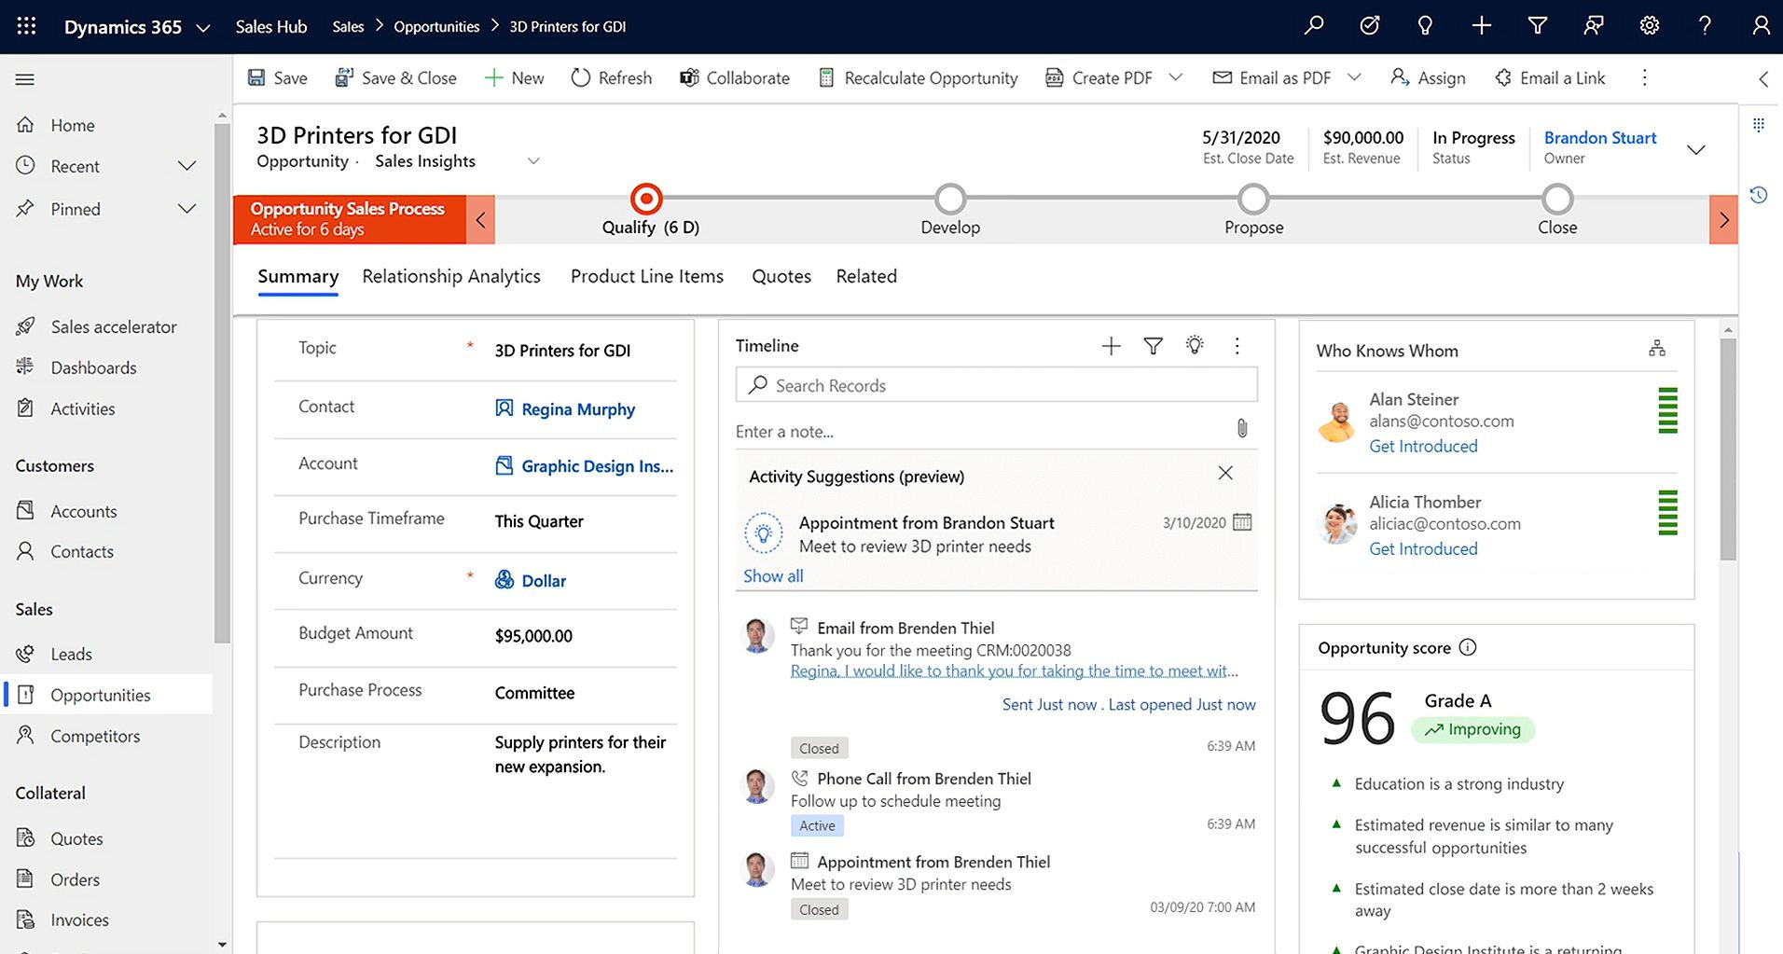The image size is (1783, 954).
Task: Open the Who Knows Whom org chart icon
Action: 1656,348
